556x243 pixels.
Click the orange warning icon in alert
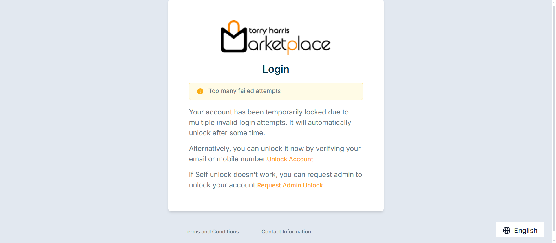tap(200, 92)
